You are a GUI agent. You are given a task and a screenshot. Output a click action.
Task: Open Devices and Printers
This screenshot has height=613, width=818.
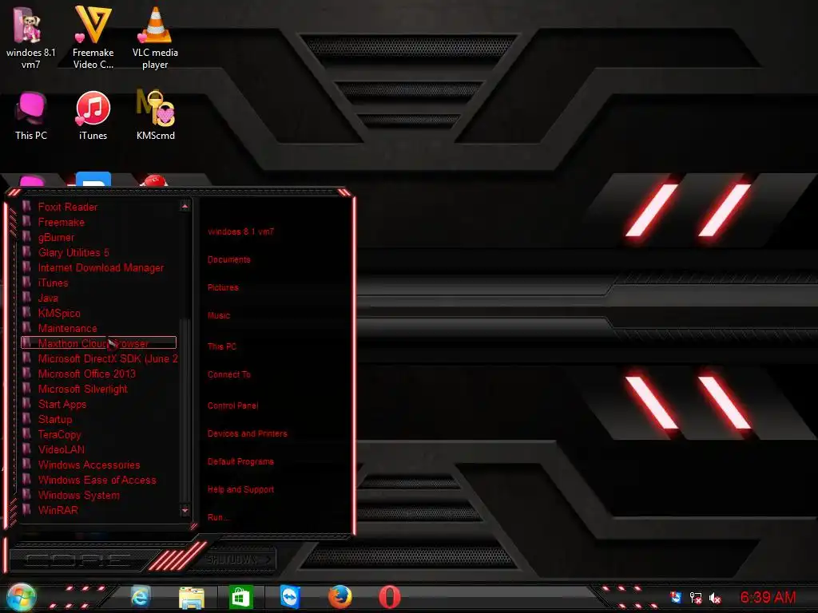[248, 433]
